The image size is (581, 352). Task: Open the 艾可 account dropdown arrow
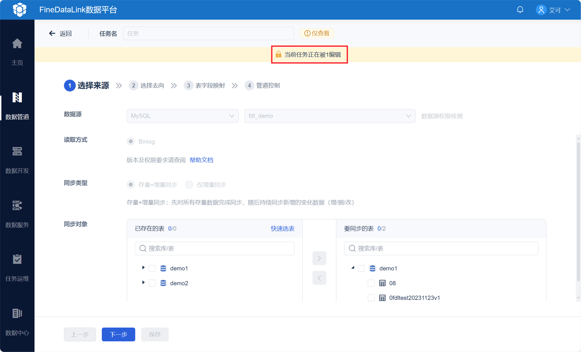click(567, 10)
